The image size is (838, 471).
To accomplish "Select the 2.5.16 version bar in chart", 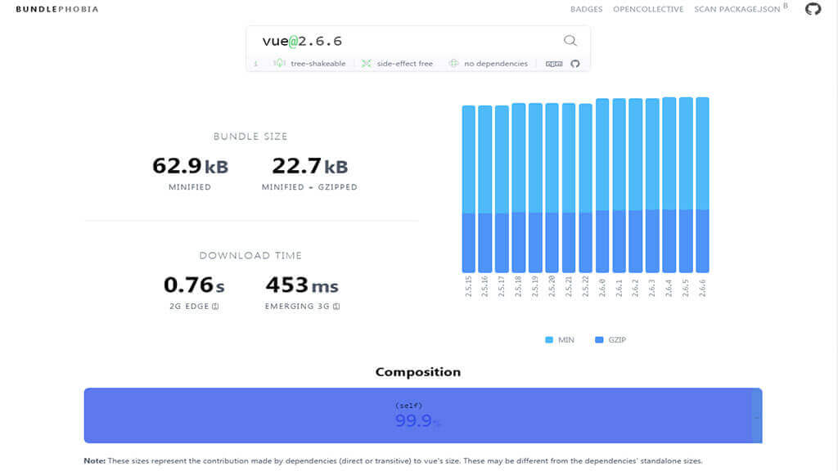I will (485, 189).
